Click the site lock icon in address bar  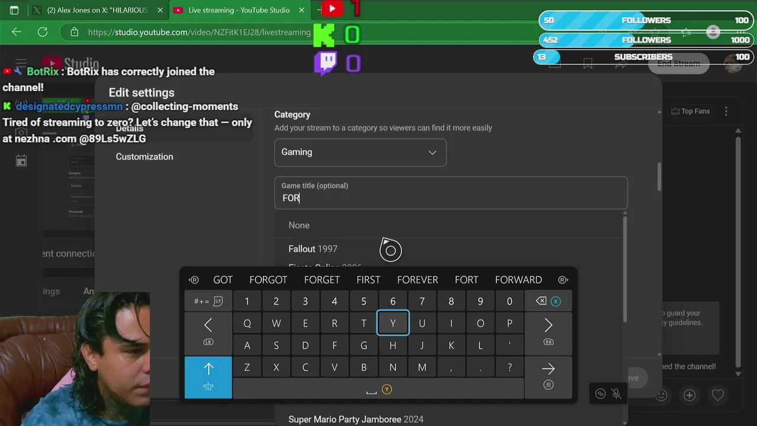coord(75,32)
